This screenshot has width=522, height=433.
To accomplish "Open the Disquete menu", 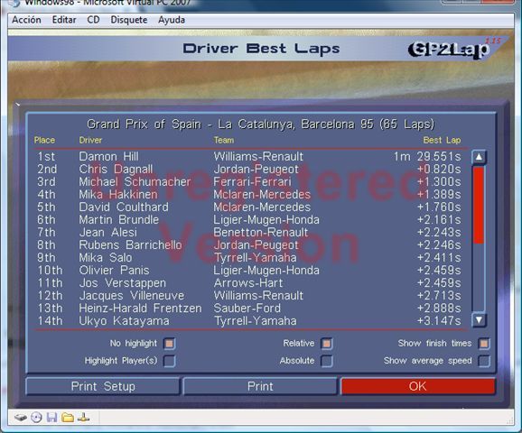I will coord(129,20).
